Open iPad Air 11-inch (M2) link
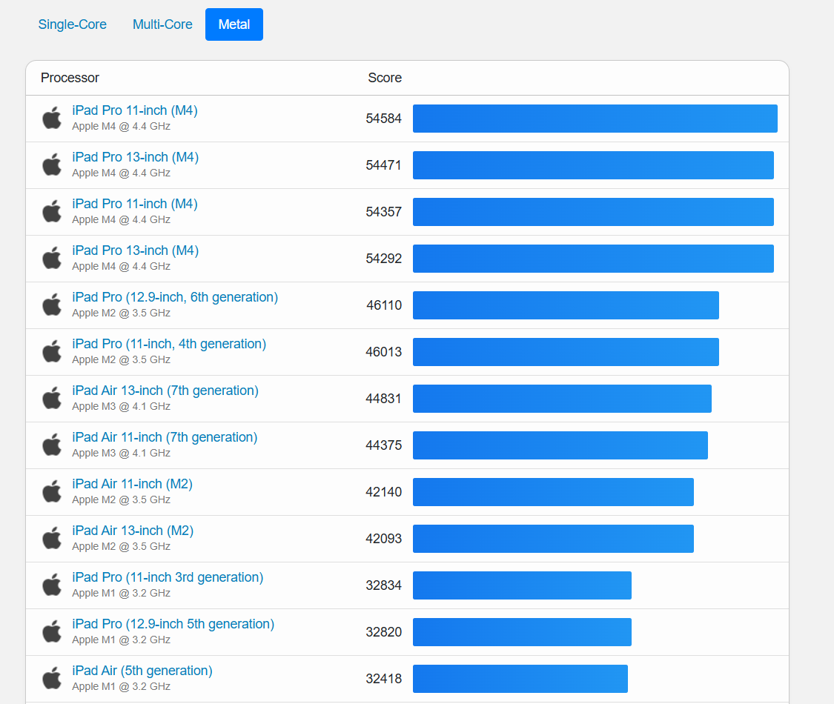 click(x=132, y=484)
